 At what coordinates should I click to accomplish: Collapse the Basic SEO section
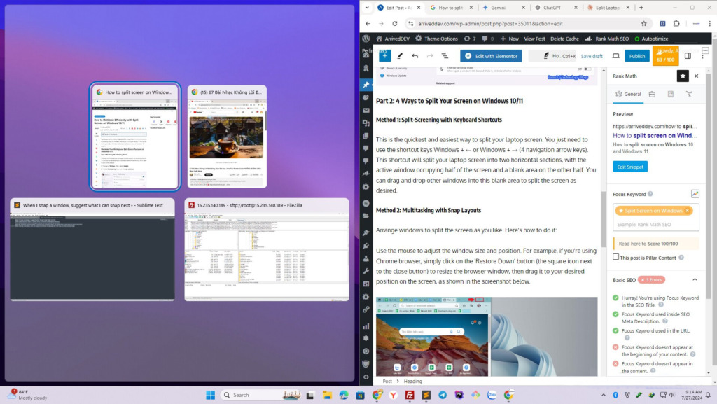tap(694, 279)
